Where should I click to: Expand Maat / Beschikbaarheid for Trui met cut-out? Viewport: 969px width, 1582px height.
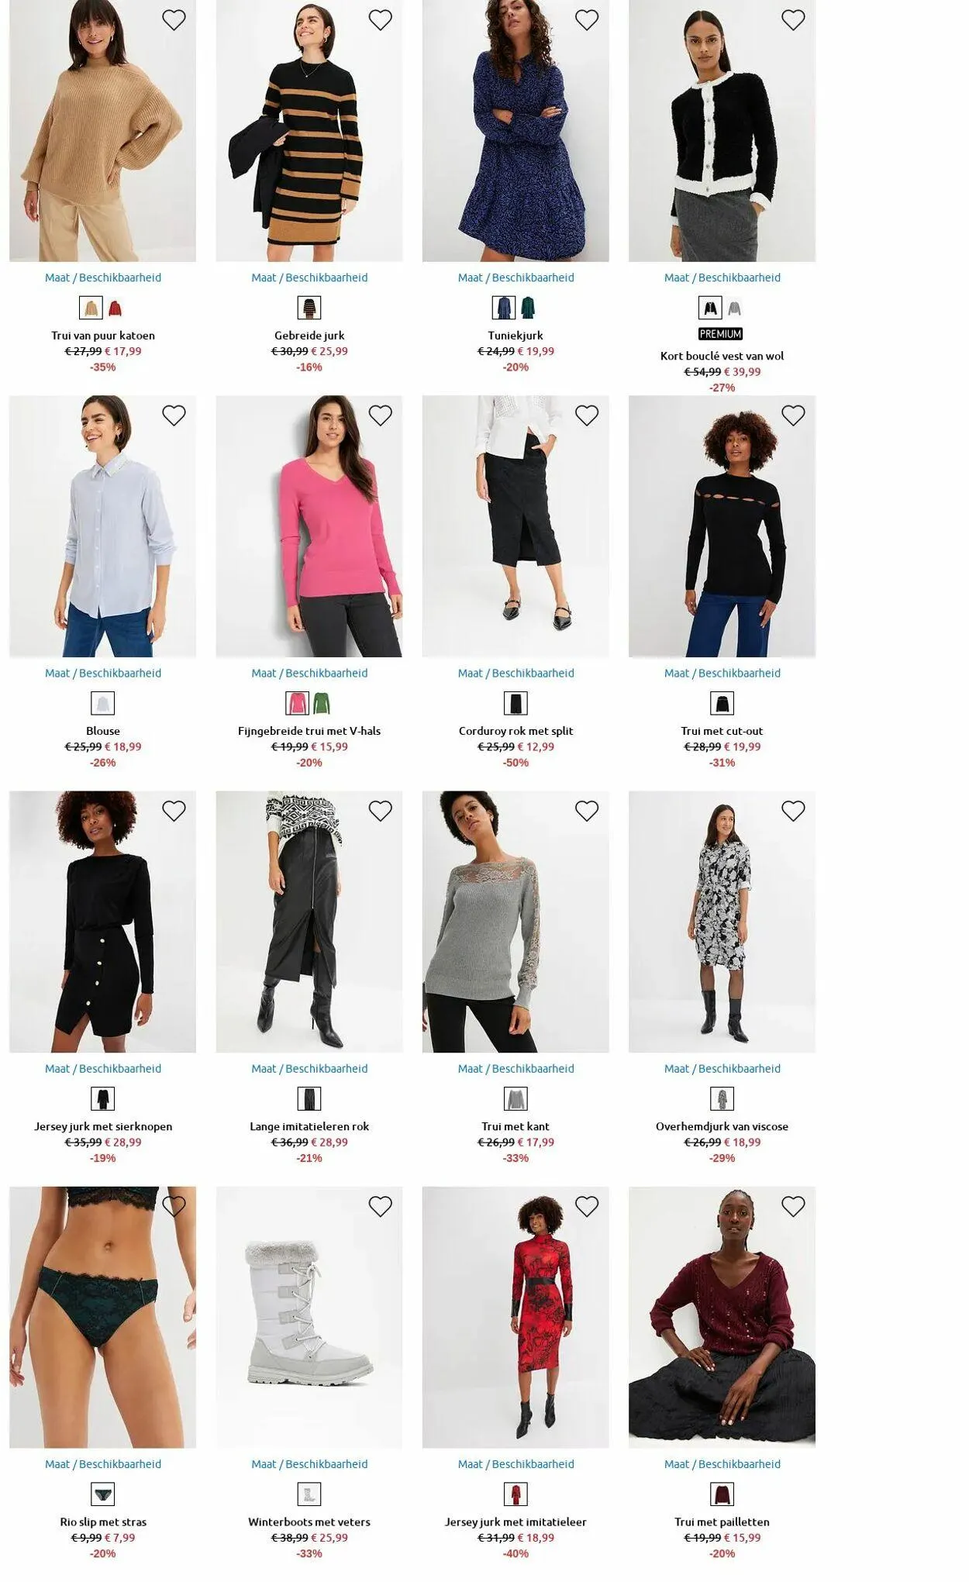pyautogui.click(x=722, y=673)
